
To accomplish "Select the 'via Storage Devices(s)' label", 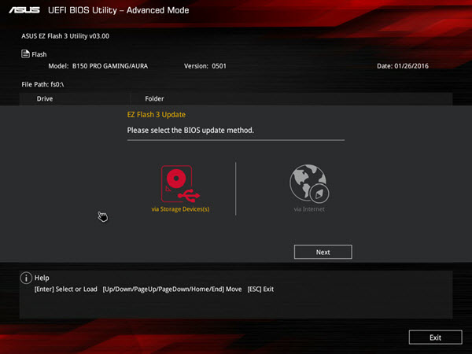I will (x=180, y=209).
